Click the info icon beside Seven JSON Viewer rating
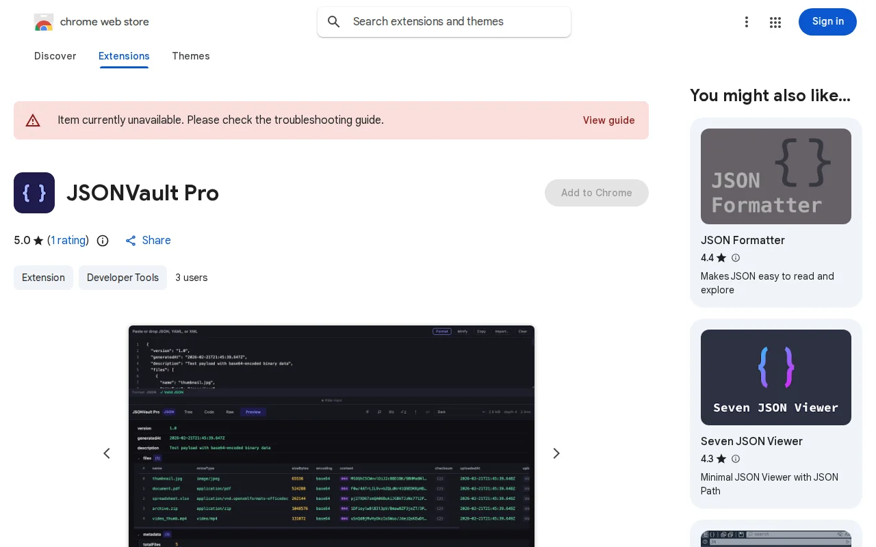Screen dimensions: 876x547 tap(736, 459)
